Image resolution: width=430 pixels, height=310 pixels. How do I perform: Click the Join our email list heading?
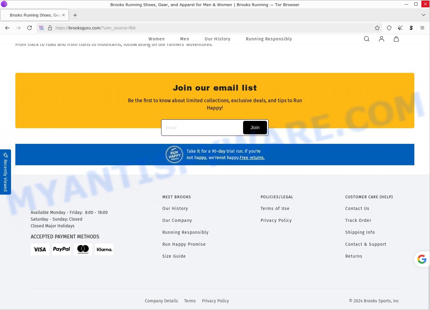(x=215, y=88)
